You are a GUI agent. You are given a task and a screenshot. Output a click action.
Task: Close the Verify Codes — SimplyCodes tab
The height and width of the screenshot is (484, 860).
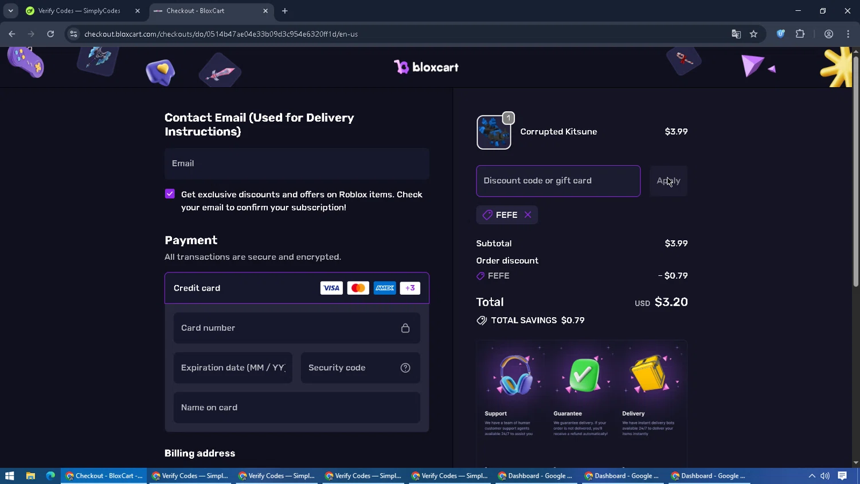coord(137,11)
